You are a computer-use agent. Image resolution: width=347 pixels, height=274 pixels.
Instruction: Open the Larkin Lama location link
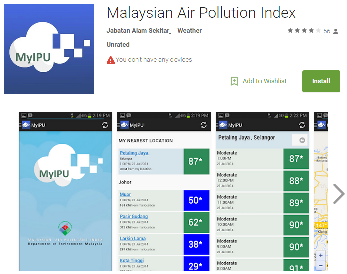[133, 239]
